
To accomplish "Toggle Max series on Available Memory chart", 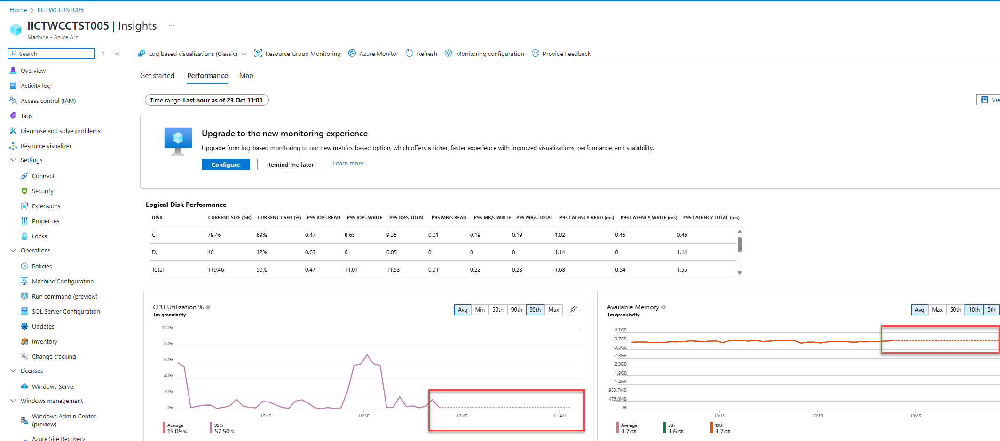I will click(937, 310).
